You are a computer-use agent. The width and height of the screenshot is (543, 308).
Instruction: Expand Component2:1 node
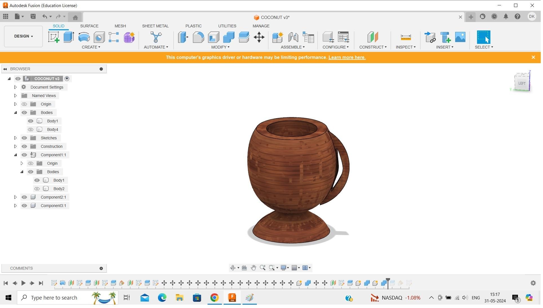click(15, 197)
